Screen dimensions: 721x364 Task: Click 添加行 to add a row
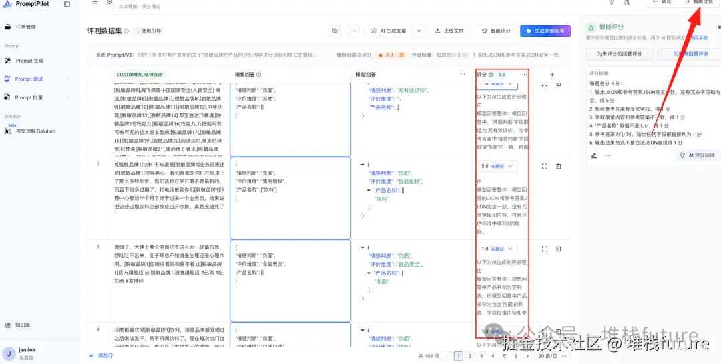[x=101, y=356]
